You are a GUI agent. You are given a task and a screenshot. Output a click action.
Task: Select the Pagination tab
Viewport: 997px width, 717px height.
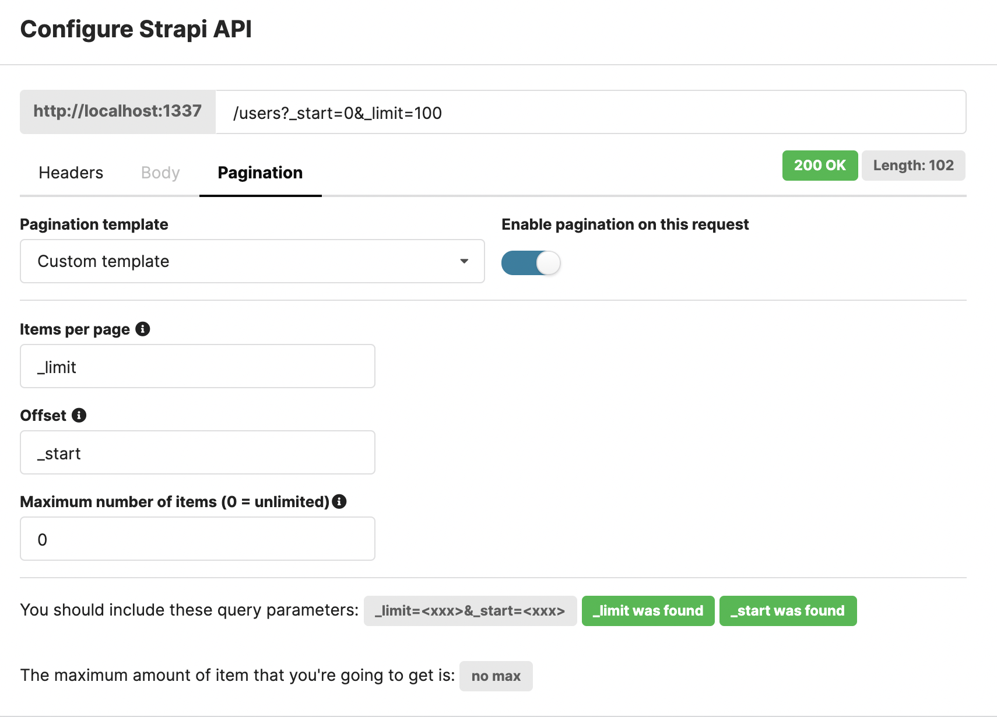(x=259, y=173)
